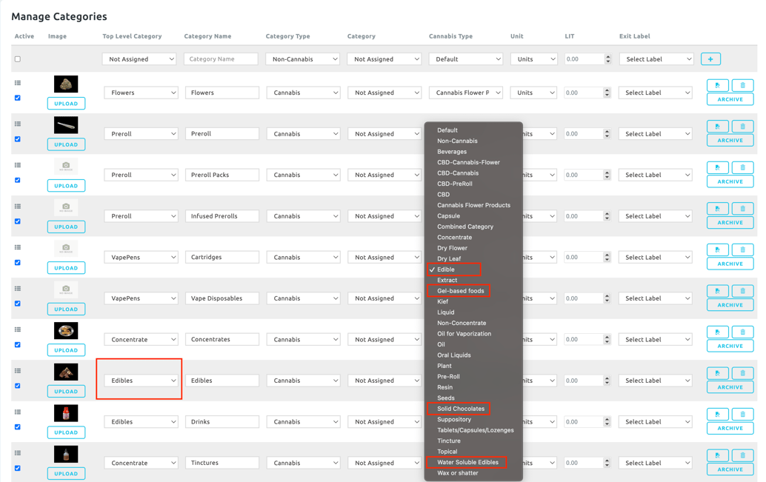Click the plus icon to add category

tap(710, 59)
